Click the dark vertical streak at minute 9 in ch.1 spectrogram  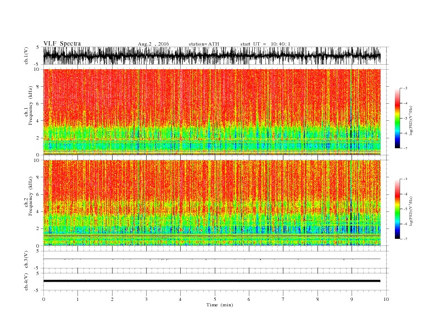tap(351, 112)
